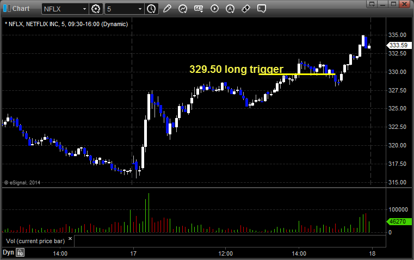Remove the Vol study with the x
Screen dimensions: 414x260
coord(70,239)
